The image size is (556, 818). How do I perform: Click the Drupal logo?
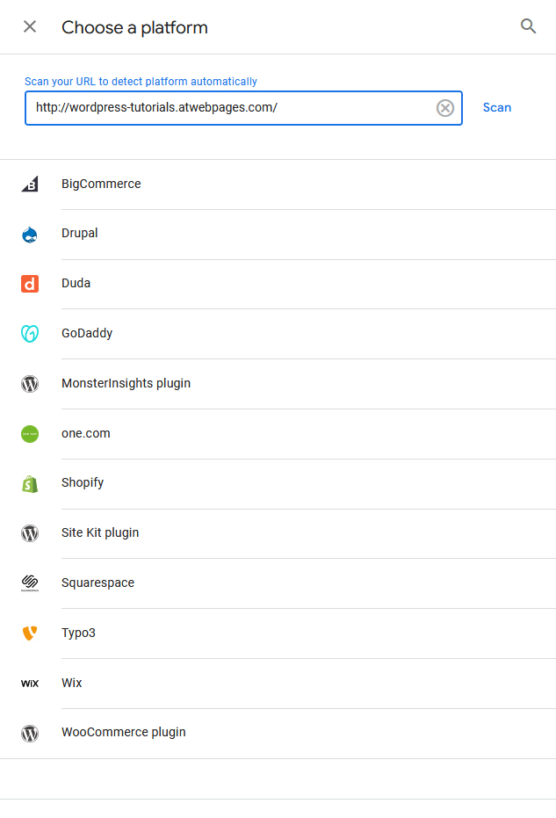pyautogui.click(x=30, y=234)
